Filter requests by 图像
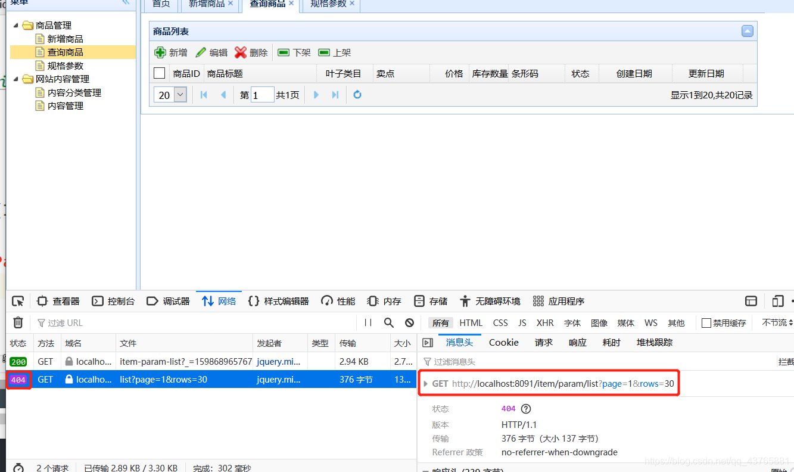794x472 pixels. tap(599, 322)
